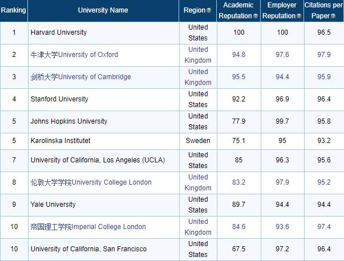Select the Harvard University name cell
Viewport: 344px width, 261px height.
[58, 32]
